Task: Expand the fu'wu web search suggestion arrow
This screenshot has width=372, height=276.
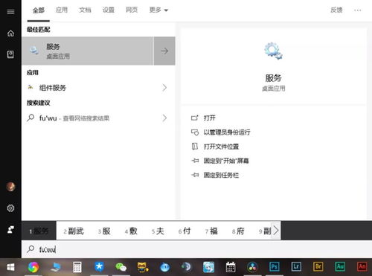Action: pos(164,118)
